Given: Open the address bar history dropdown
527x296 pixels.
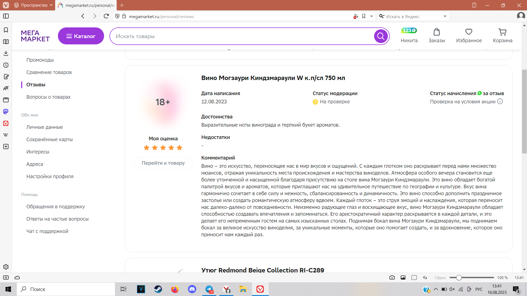Looking at the screenshot, I should point(371,16).
